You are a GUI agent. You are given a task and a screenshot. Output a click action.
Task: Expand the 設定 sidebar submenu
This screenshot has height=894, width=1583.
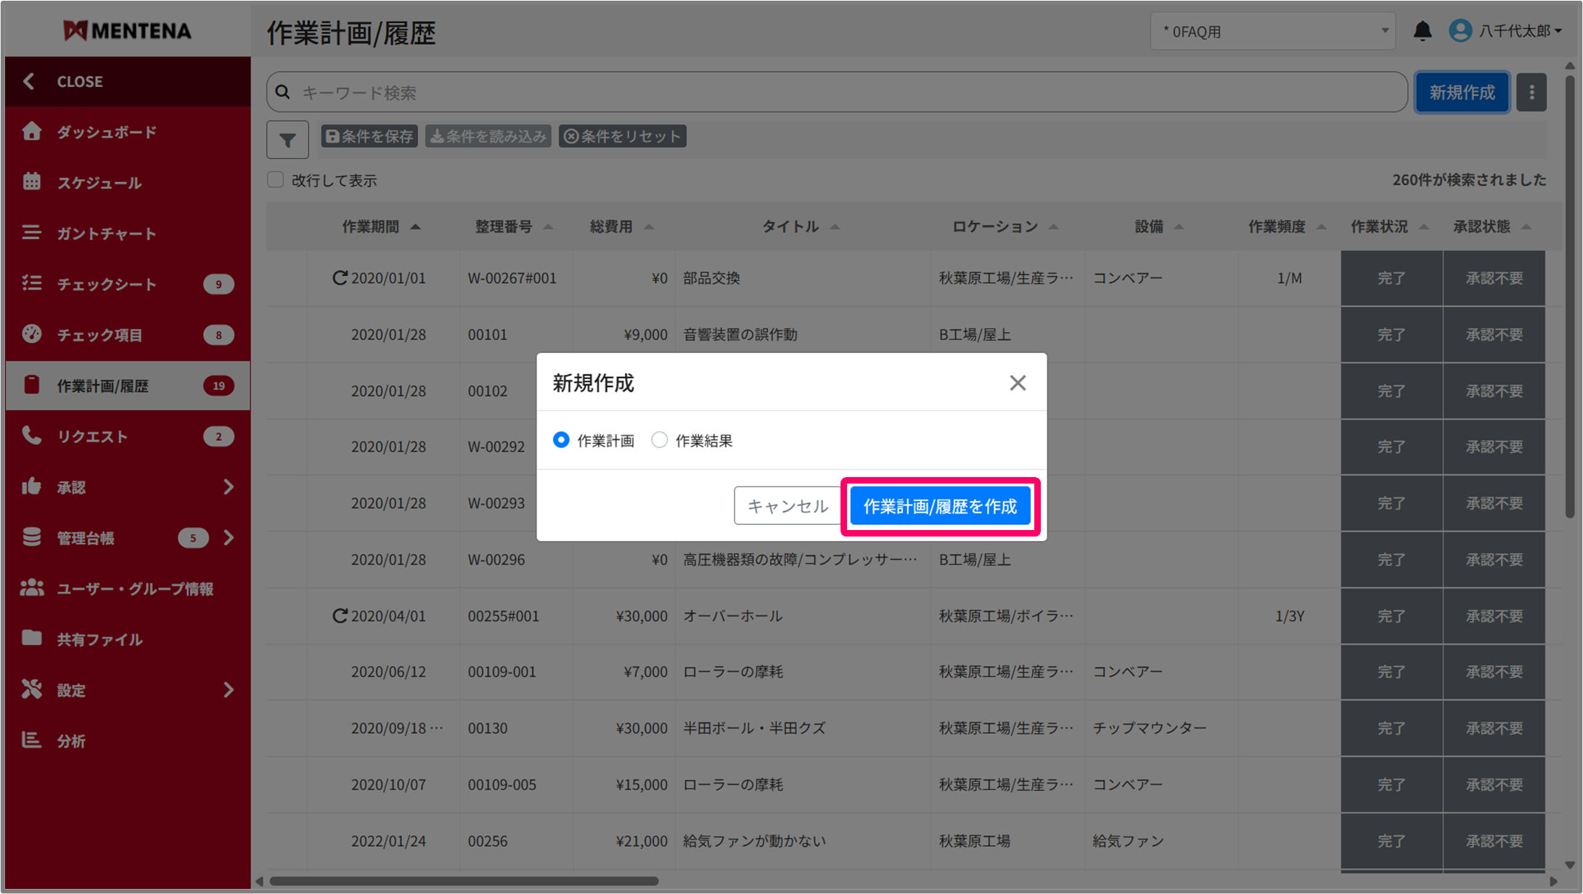(229, 690)
